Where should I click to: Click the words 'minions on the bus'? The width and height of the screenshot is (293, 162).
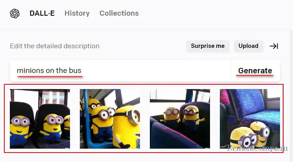tap(49, 71)
